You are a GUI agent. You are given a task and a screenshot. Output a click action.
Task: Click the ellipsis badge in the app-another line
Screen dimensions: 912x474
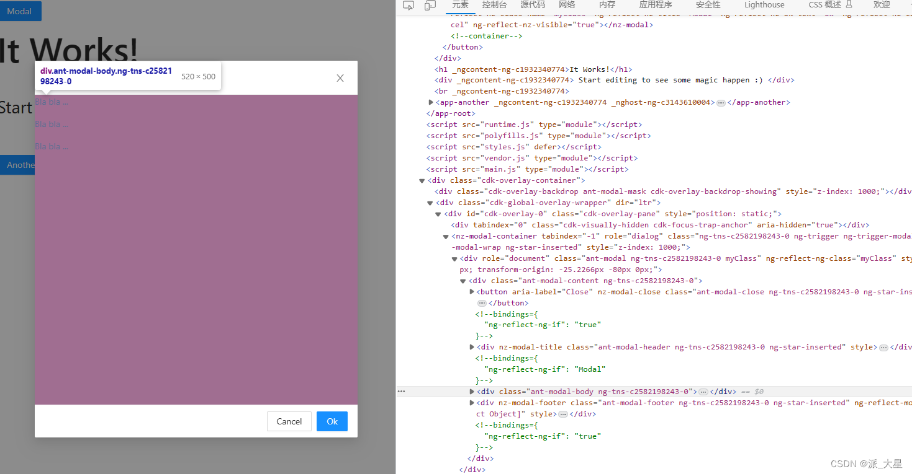(x=721, y=103)
